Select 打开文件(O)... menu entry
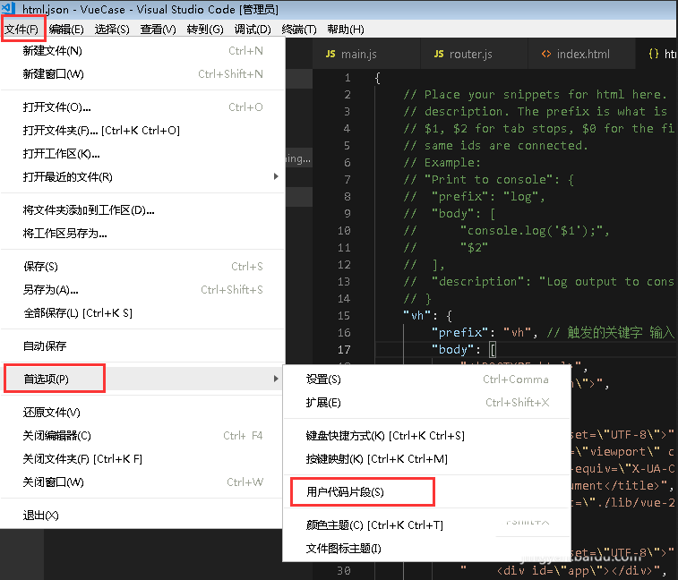The image size is (678, 580). click(x=142, y=107)
